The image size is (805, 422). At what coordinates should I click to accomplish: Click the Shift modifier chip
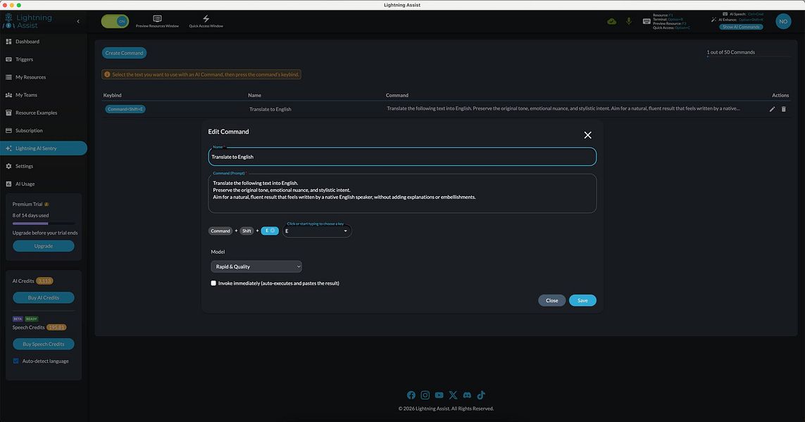pos(247,231)
